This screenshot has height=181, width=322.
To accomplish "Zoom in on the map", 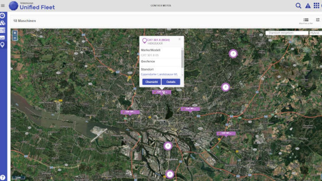I will 15,33.
